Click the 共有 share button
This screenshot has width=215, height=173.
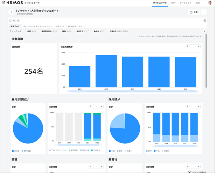coord(194,12)
